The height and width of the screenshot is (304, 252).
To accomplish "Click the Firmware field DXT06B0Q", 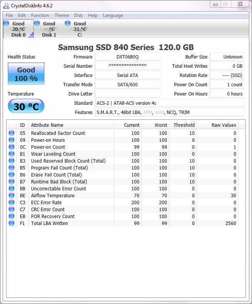I will pyautogui.click(x=128, y=57).
